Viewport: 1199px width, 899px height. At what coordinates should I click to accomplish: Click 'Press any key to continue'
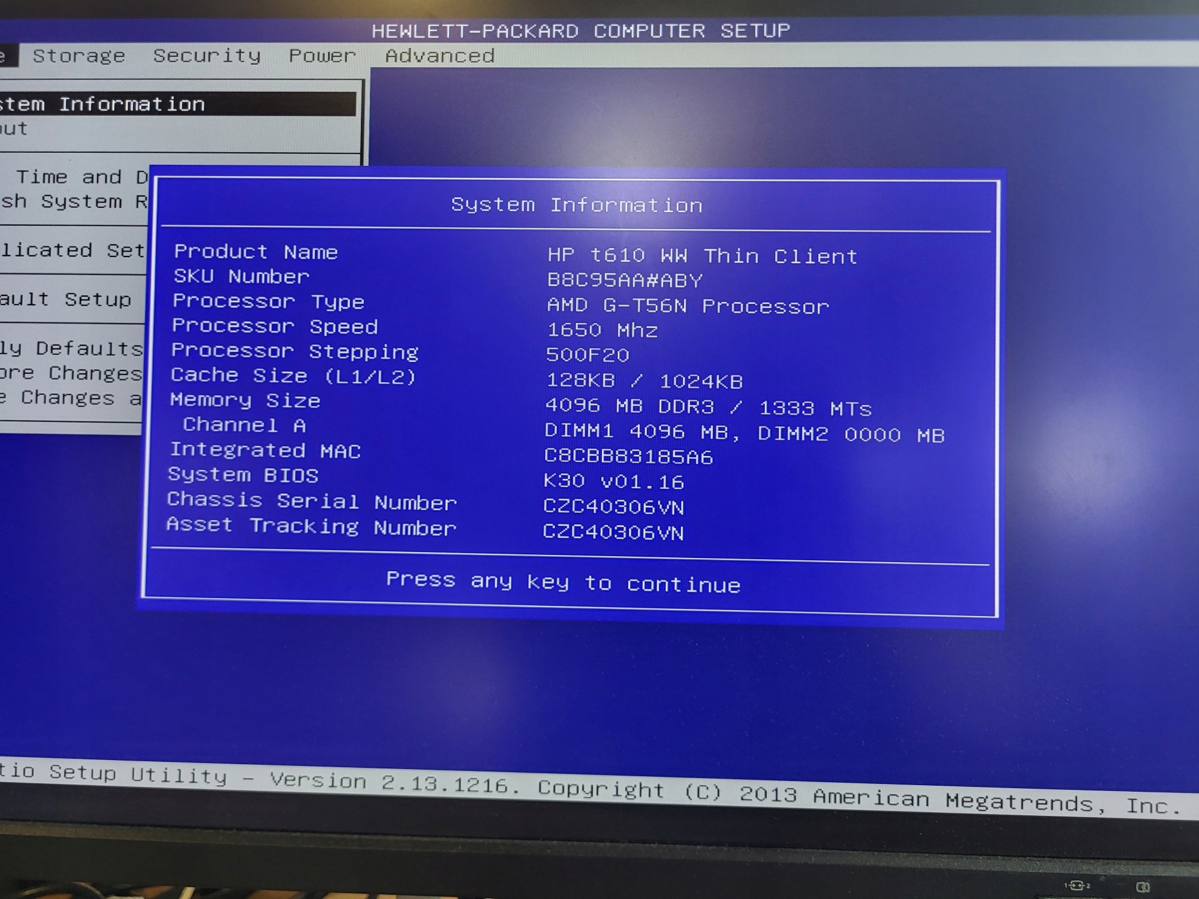tap(563, 581)
